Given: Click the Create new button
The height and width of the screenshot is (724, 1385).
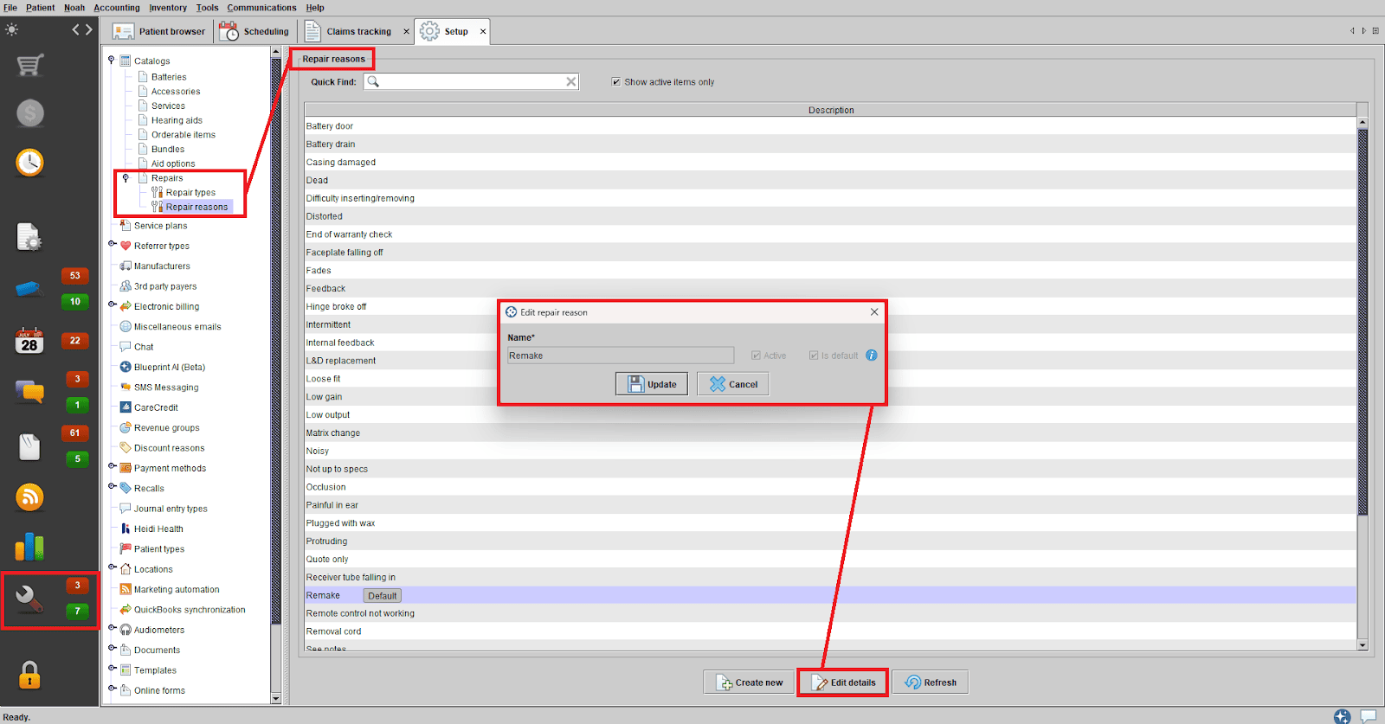Looking at the screenshot, I should (x=750, y=682).
